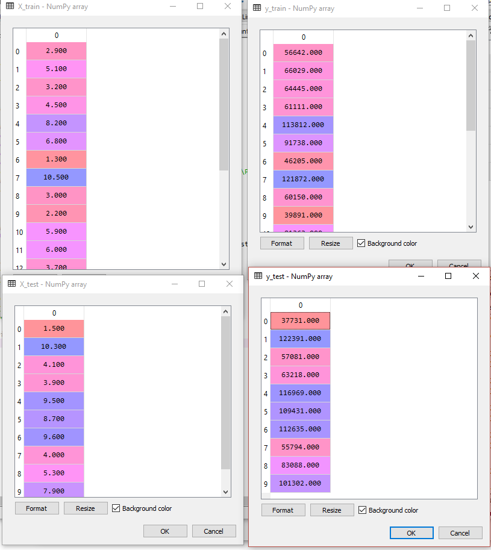
Task: Select the 10.500 cell in X_train
Action: (57, 177)
